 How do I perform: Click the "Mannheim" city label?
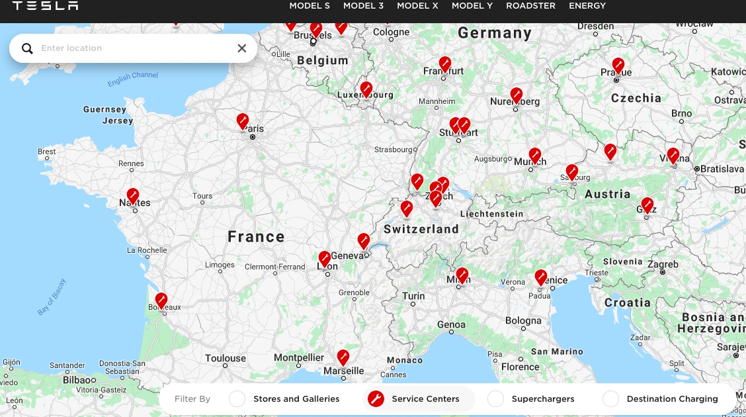click(x=436, y=101)
